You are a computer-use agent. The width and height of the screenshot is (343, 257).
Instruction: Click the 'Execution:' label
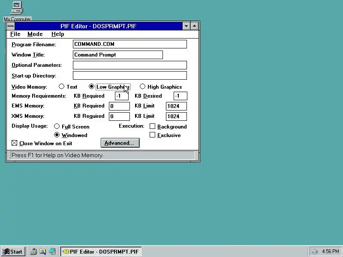(132, 126)
